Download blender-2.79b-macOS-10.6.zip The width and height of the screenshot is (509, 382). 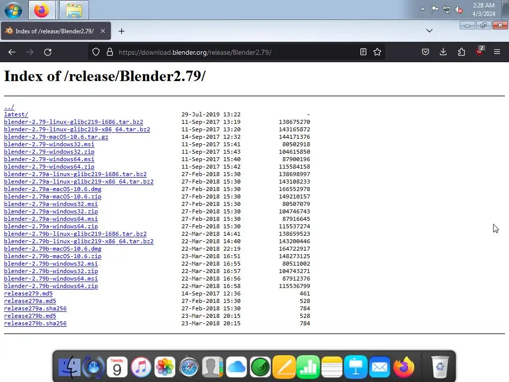[53, 256]
